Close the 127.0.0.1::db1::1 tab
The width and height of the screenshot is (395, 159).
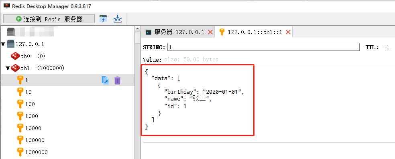click(x=288, y=32)
